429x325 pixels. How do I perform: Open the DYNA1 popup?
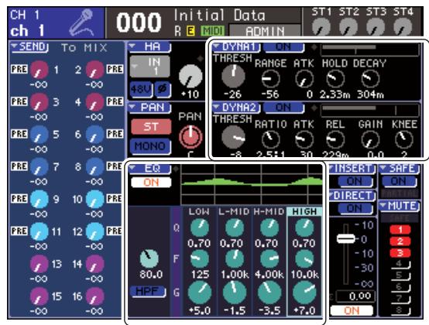pyautogui.click(x=236, y=47)
